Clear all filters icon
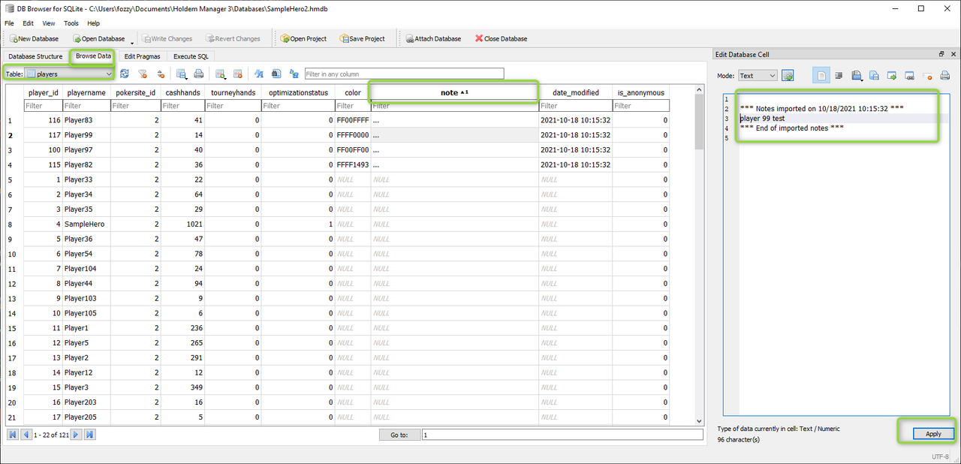This screenshot has width=961, height=464. (x=143, y=74)
